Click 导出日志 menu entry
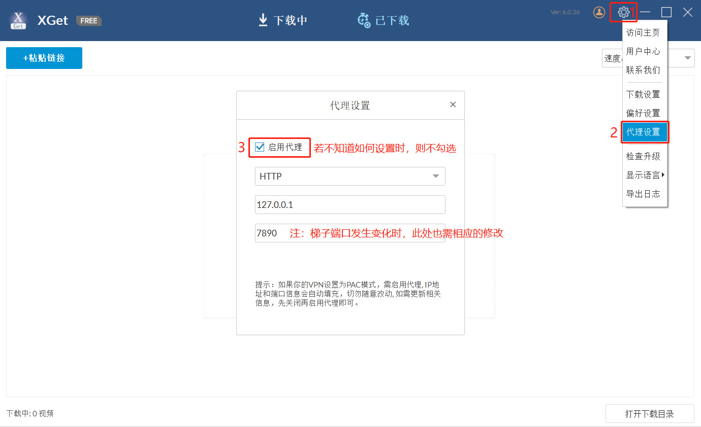The width and height of the screenshot is (701, 427). point(643,194)
